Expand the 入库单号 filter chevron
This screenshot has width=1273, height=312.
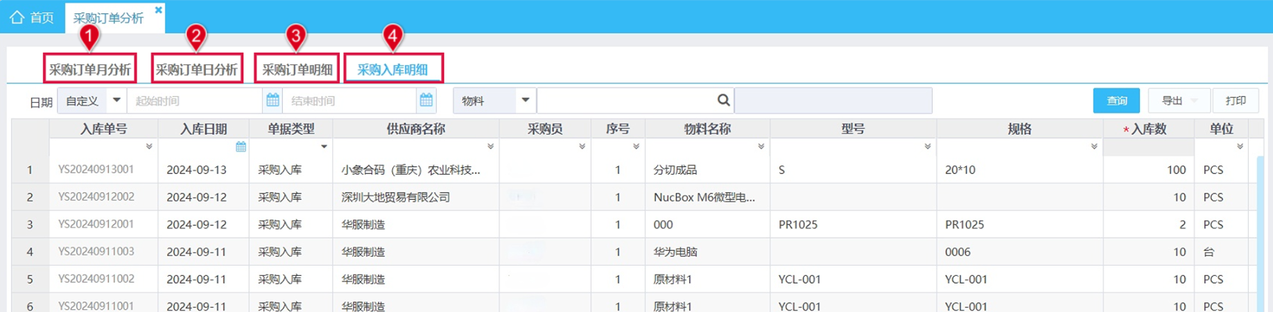point(149,147)
